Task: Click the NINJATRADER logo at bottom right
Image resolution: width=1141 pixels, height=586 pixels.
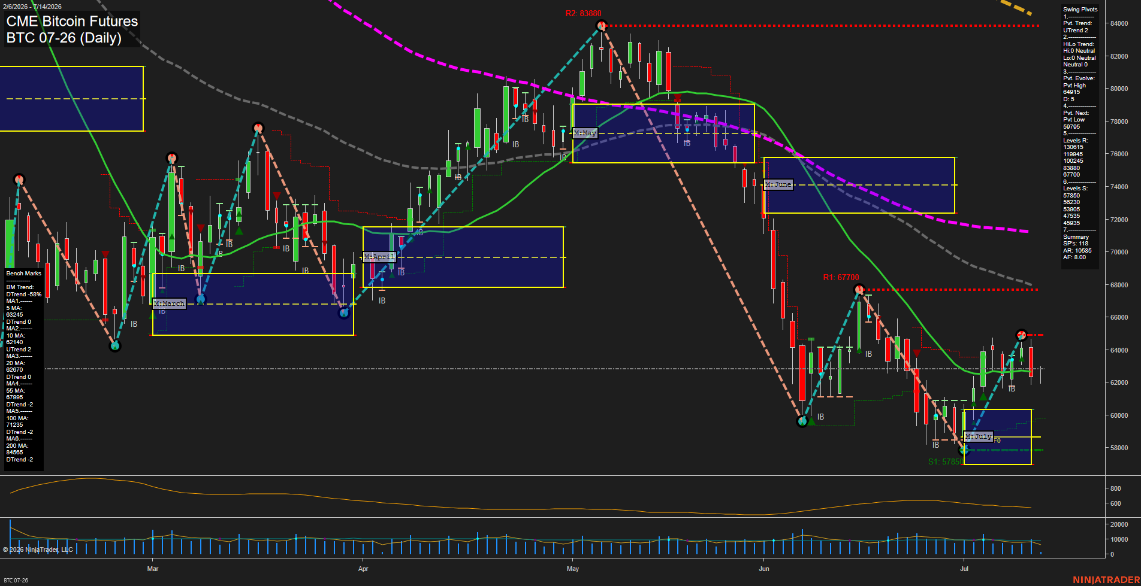Action: pyautogui.click(x=1106, y=580)
